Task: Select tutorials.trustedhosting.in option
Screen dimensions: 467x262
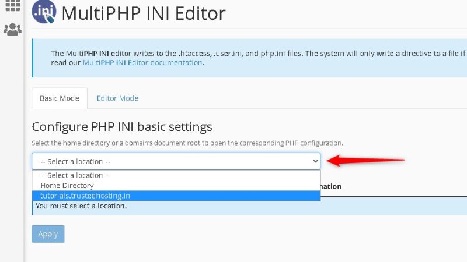Action: [x=176, y=196]
